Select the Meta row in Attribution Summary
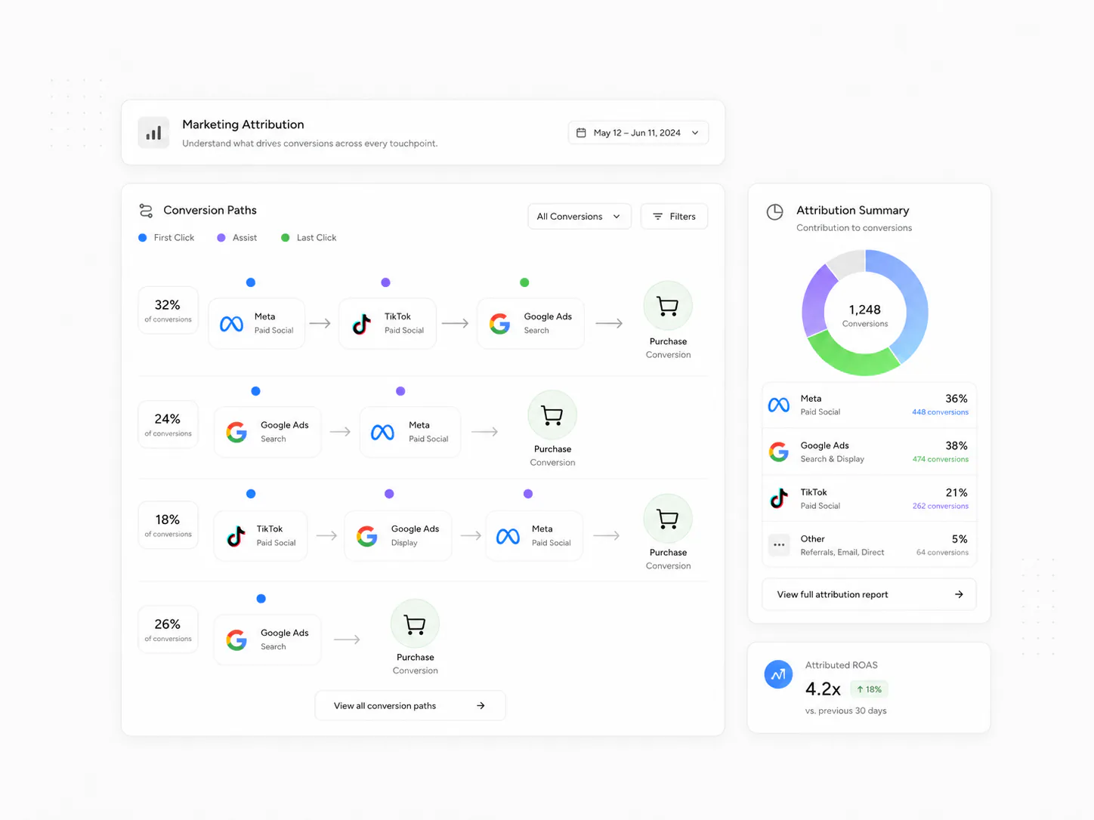1094x820 pixels. pyautogui.click(x=869, y=405)
